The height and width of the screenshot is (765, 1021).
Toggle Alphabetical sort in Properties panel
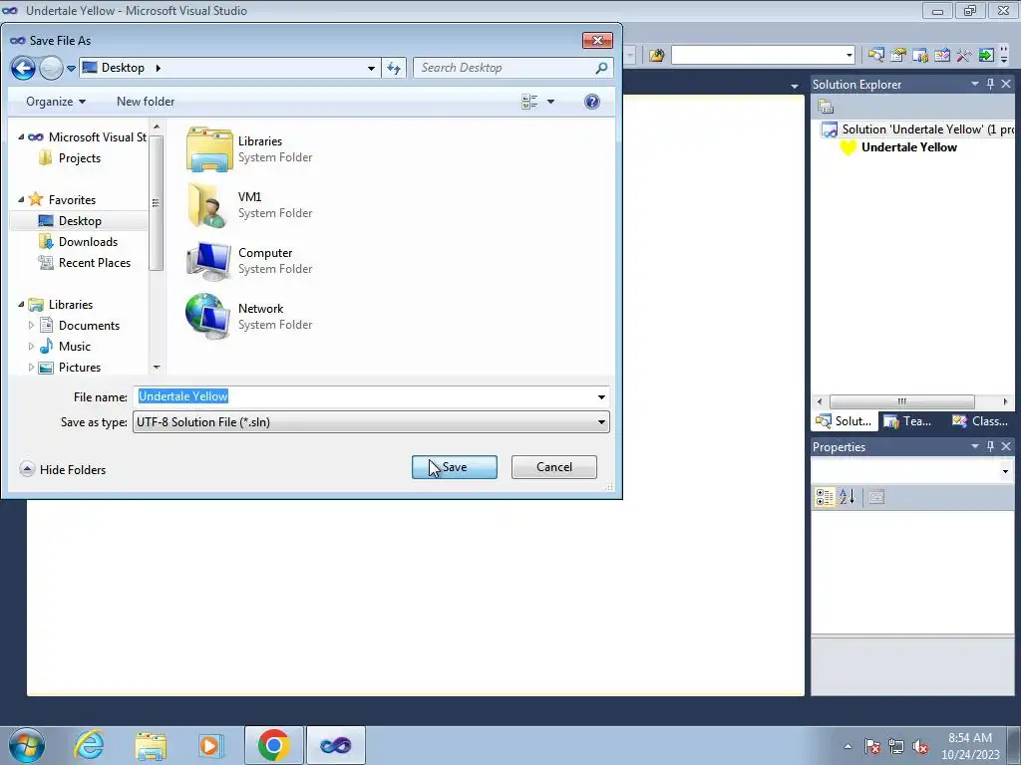pos(847,497)
